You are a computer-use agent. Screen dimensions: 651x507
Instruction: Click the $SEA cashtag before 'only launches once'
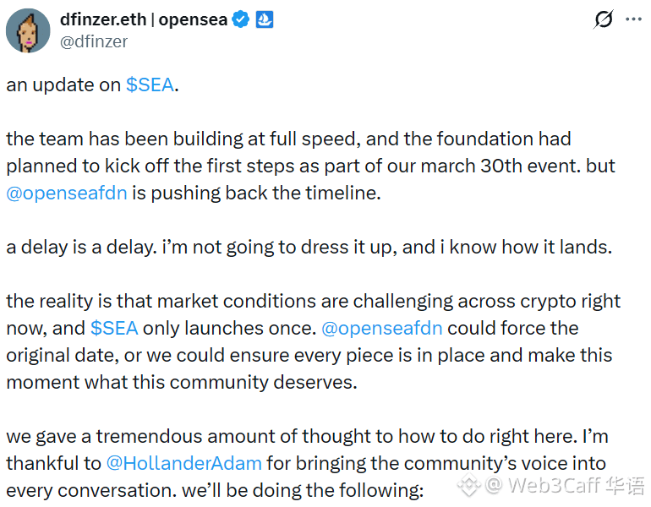[114, 328]
